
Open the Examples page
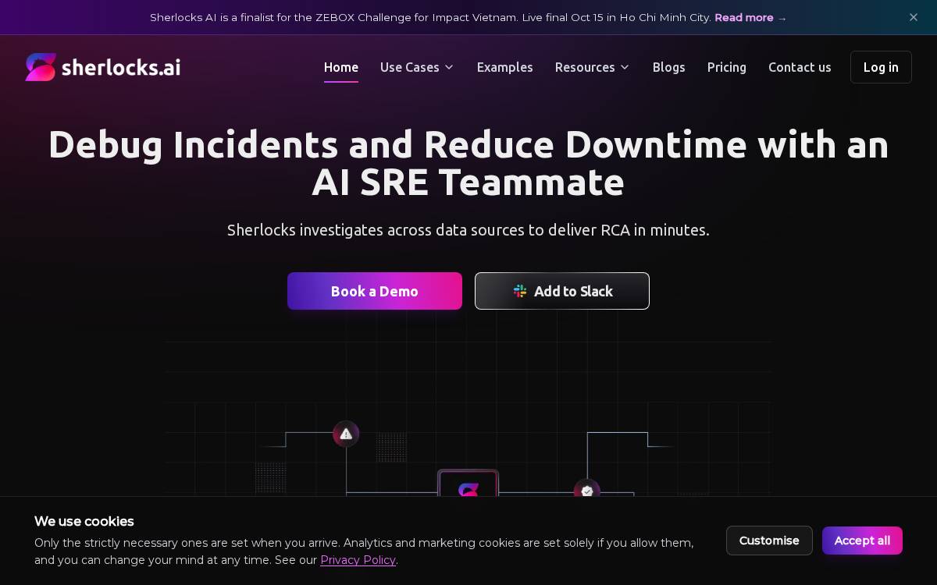tap(505, 67)
